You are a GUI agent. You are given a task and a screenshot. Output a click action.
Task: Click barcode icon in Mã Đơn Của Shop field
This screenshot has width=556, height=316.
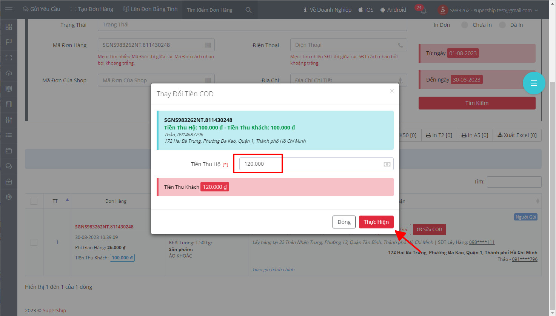(208, 80)
